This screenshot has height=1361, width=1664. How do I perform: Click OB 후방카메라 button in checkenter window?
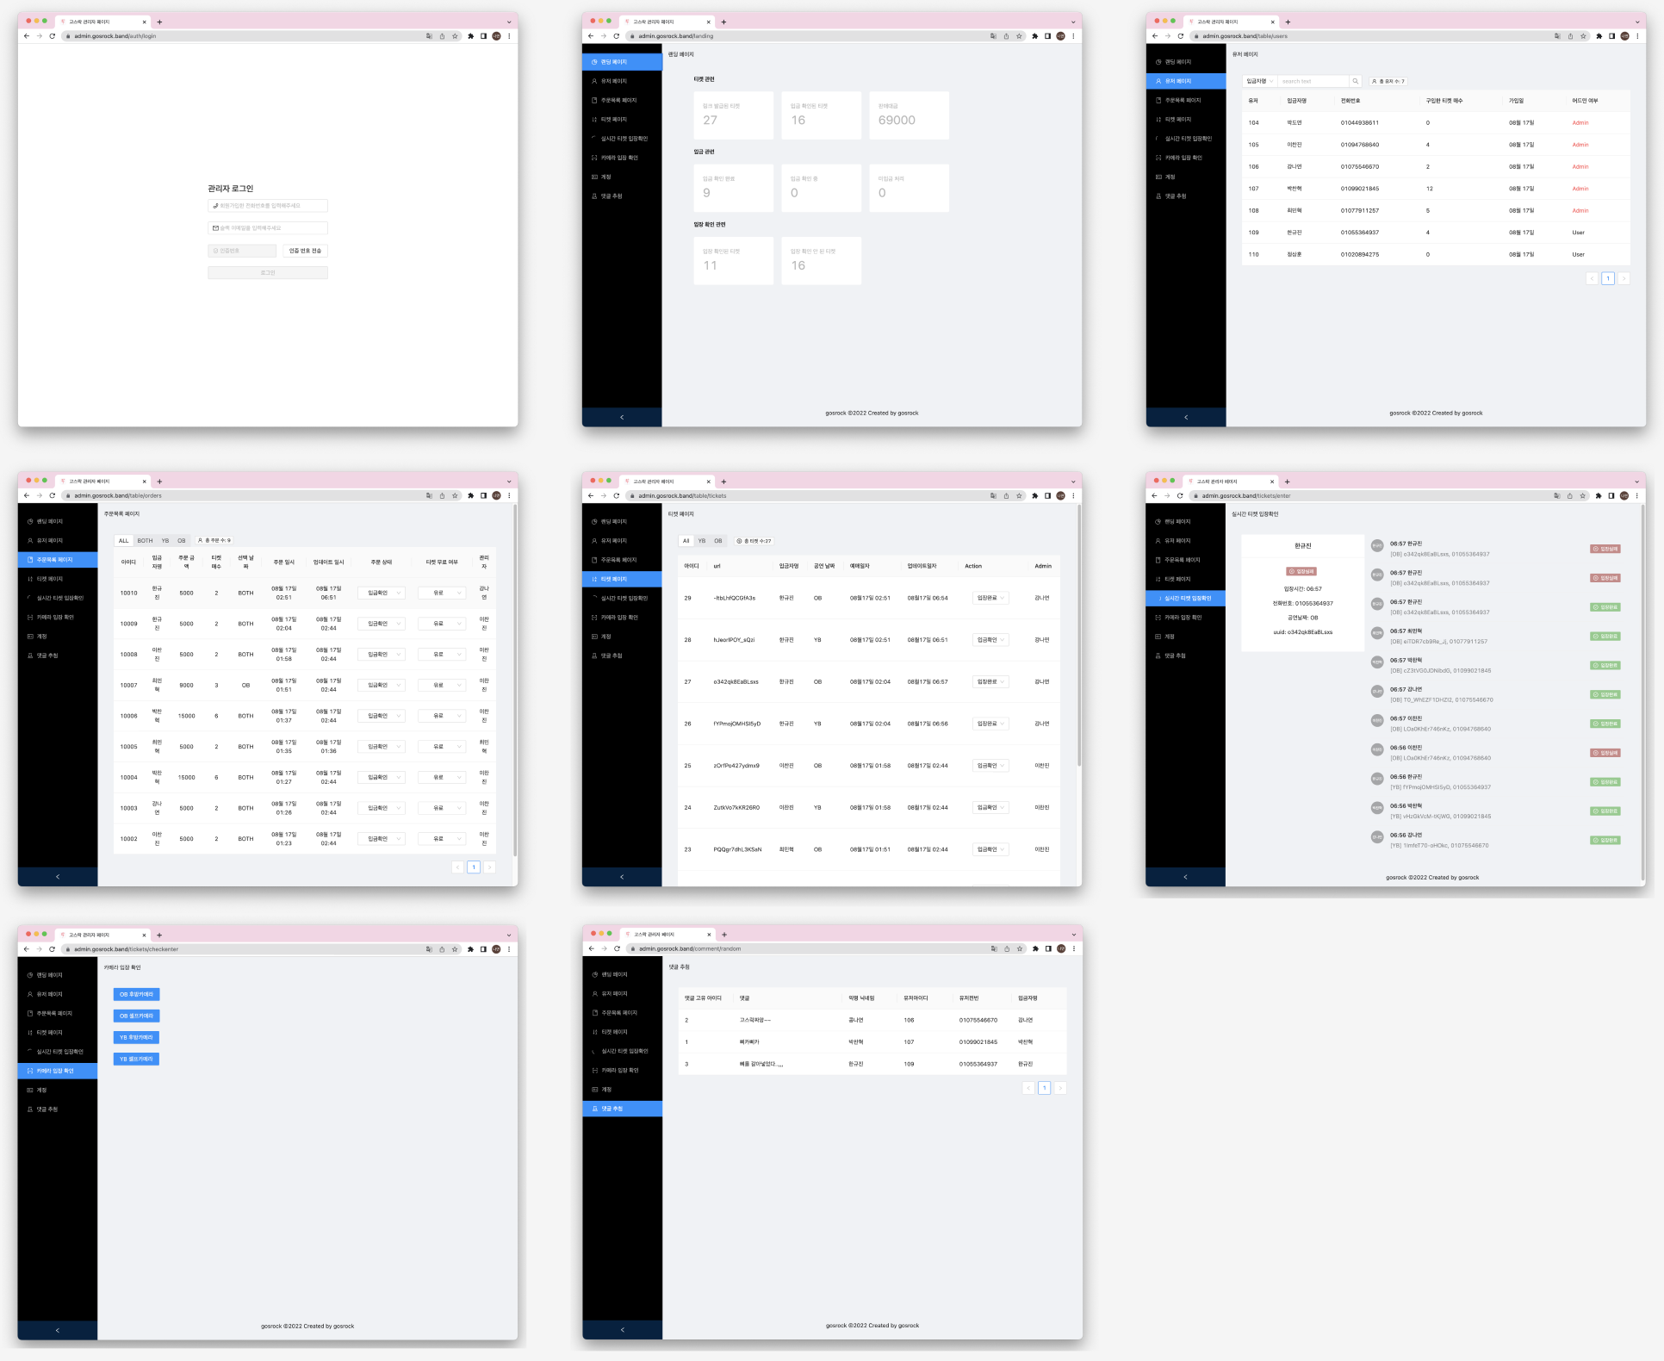(x=136, y=994)
